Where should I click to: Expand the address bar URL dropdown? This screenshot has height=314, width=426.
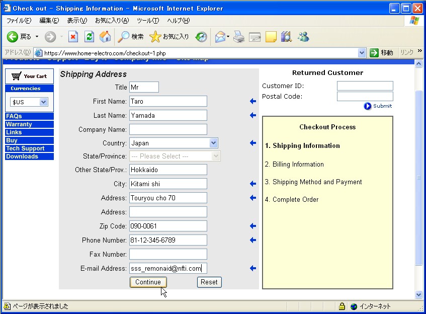click(362, 53)
